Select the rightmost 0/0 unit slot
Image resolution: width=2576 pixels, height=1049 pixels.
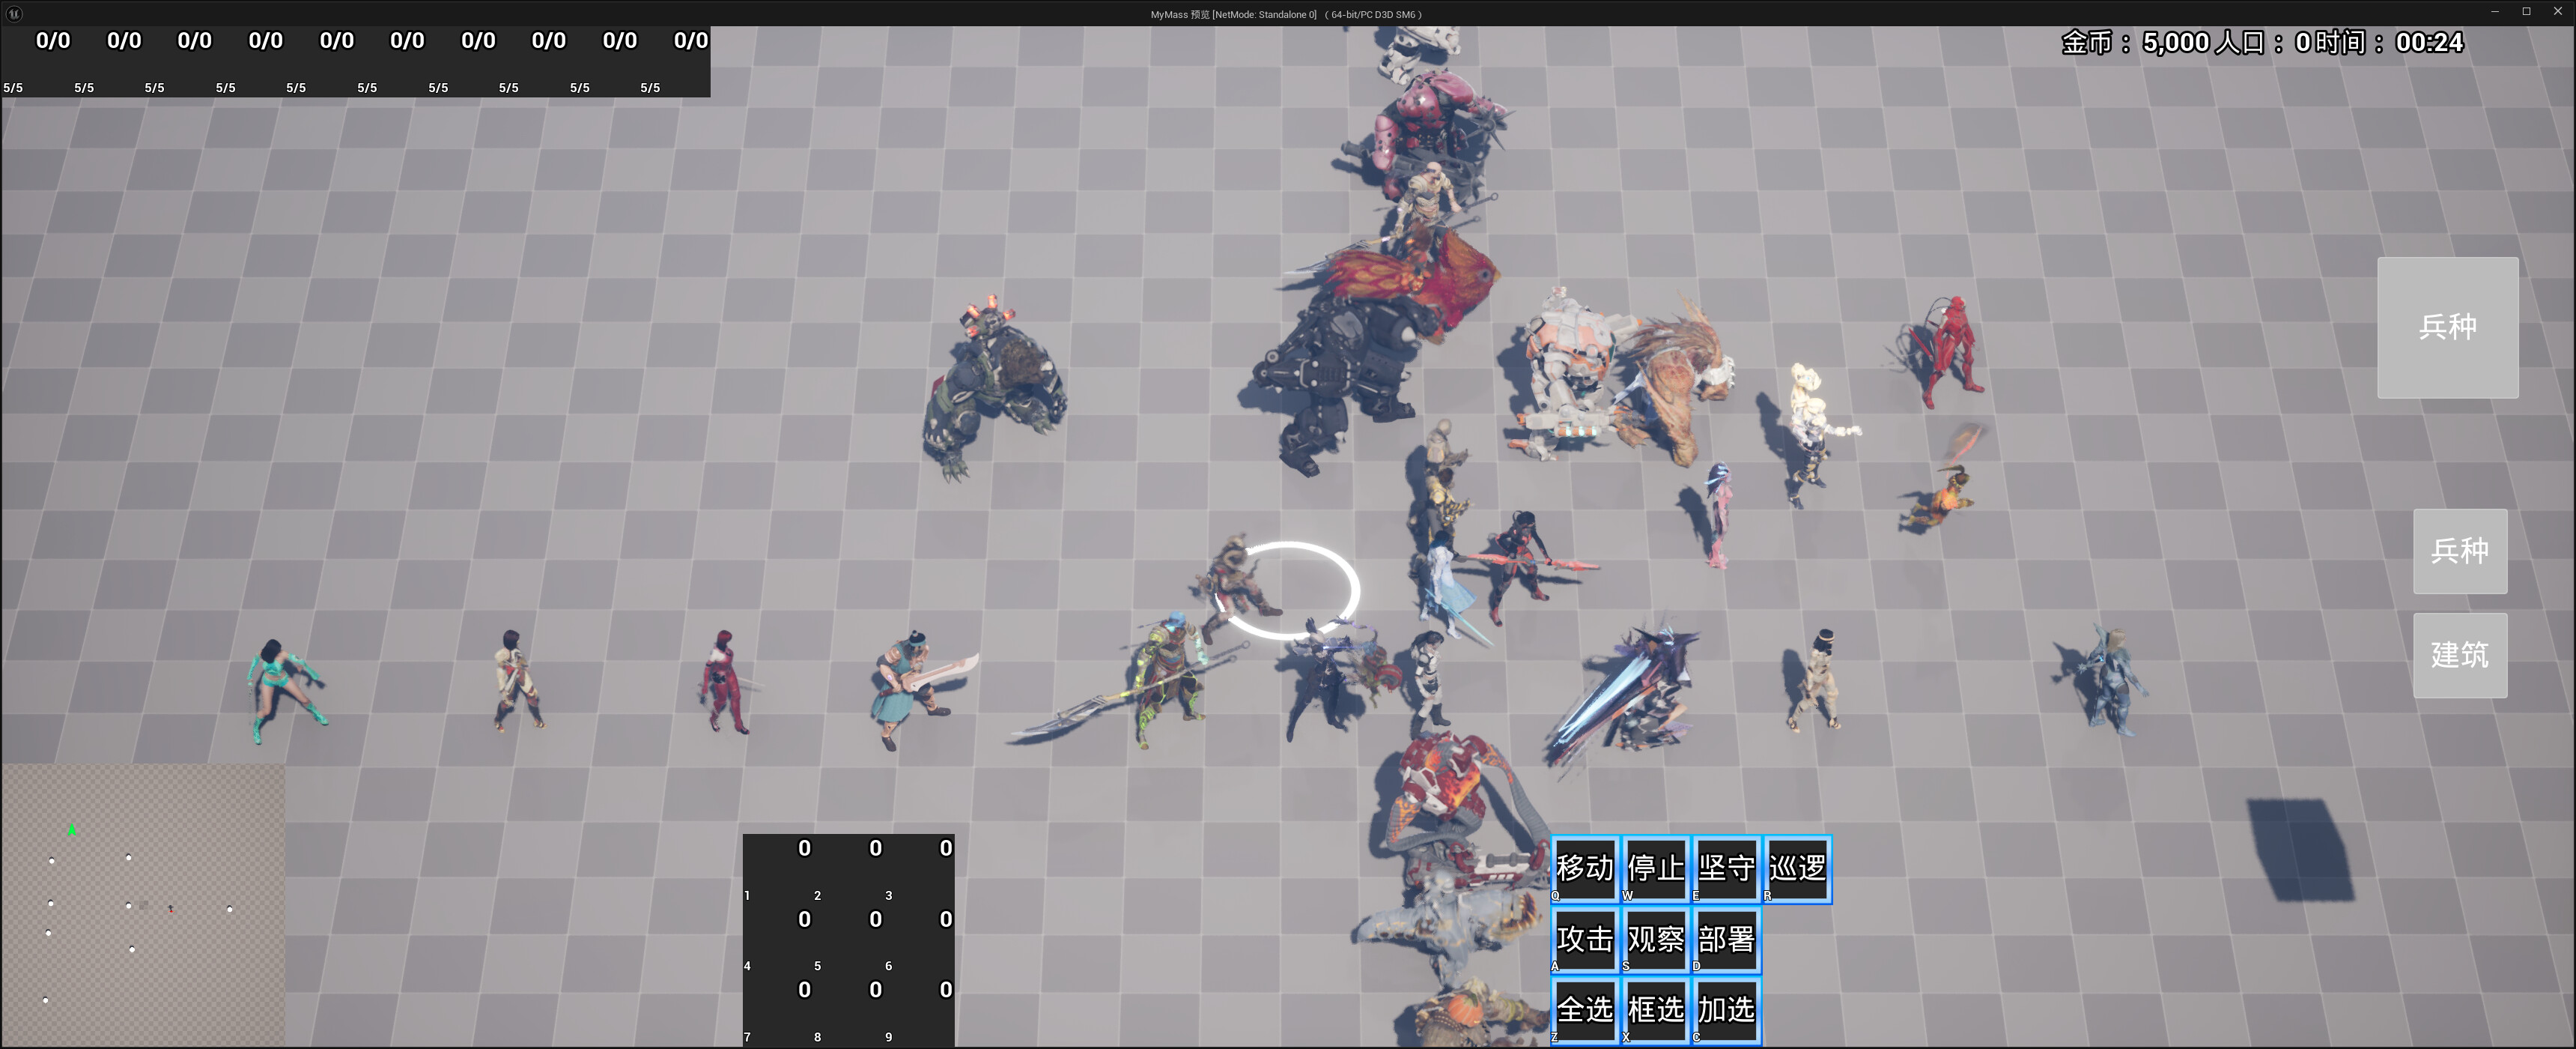pos(690,41)
